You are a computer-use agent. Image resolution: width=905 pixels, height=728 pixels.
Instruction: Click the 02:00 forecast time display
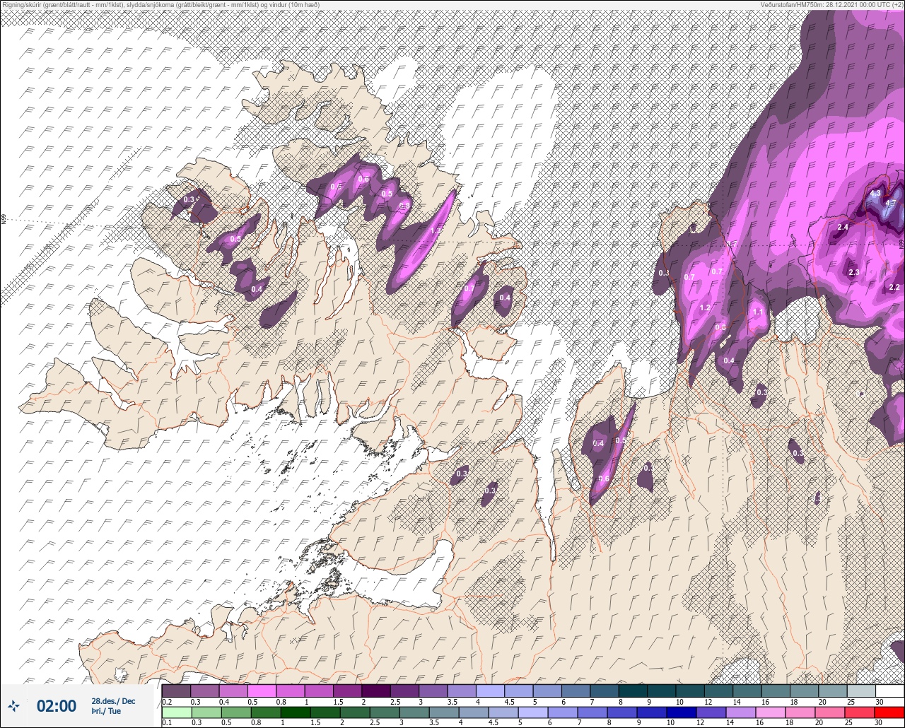pyautogui.click(x=56, y=706)
